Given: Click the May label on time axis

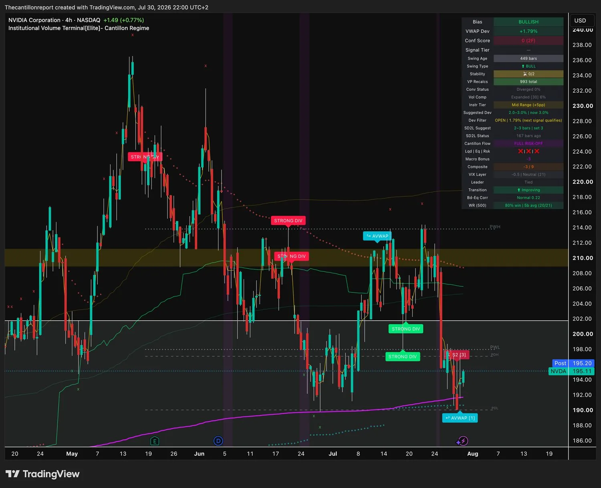Looking at the screenshot, I should pyautogui.click(x=72, y=454).
